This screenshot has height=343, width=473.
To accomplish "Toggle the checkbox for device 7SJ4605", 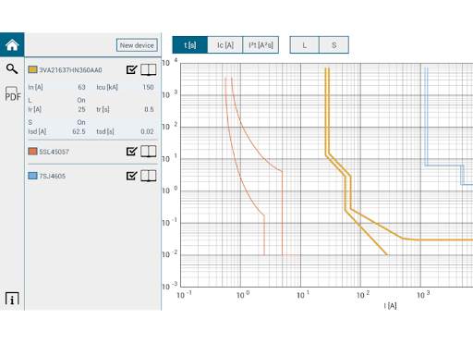I will pyautogui.click(x=131, y=176).
